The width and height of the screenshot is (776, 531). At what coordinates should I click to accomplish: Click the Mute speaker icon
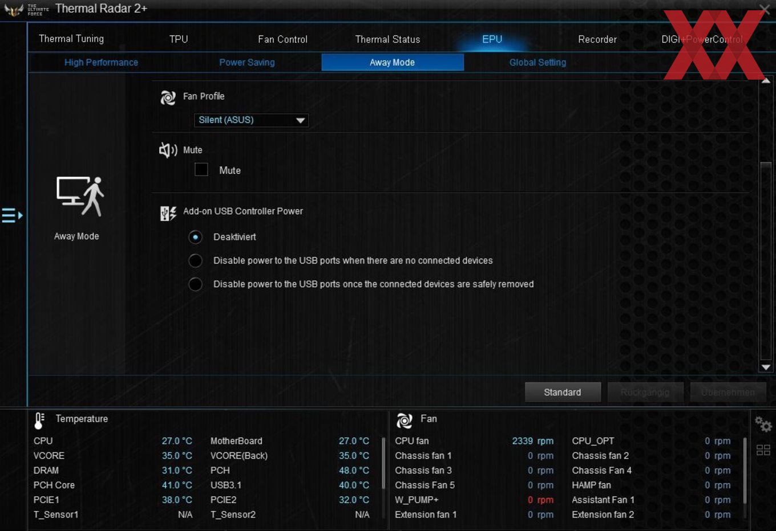168,150
